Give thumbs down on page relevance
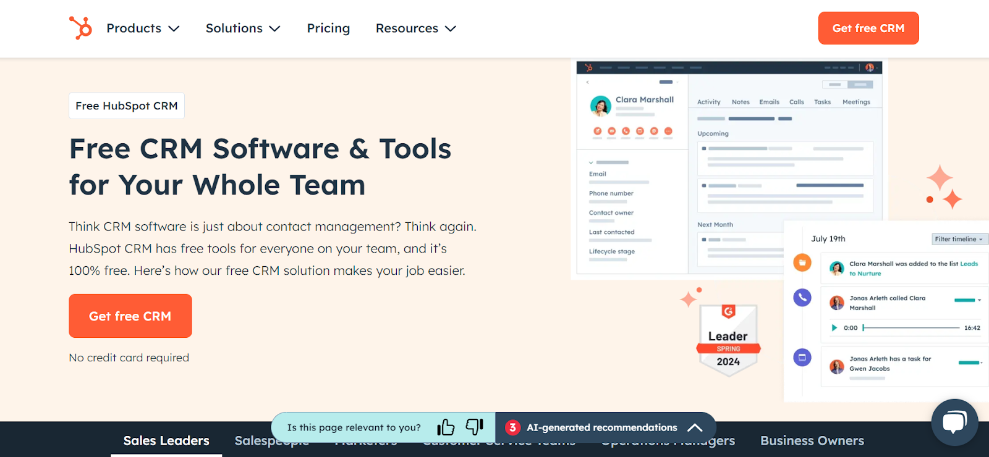This screenshot has height=457, width=989. click(x=475, y=427)
